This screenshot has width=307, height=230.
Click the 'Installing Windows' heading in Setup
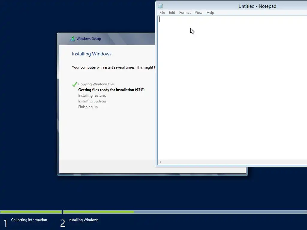click(92, 54)
